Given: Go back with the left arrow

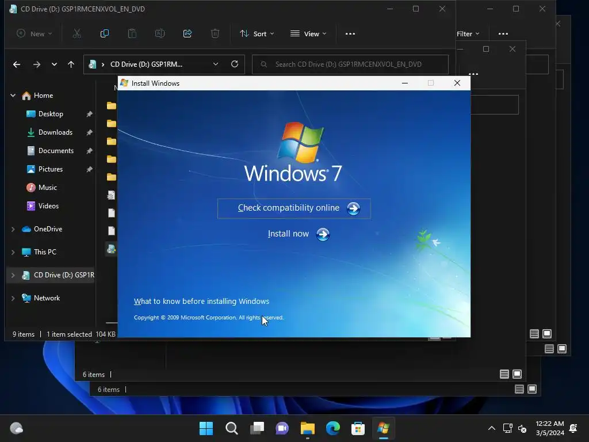Looking at the screenshot, I should coord(17,64).
